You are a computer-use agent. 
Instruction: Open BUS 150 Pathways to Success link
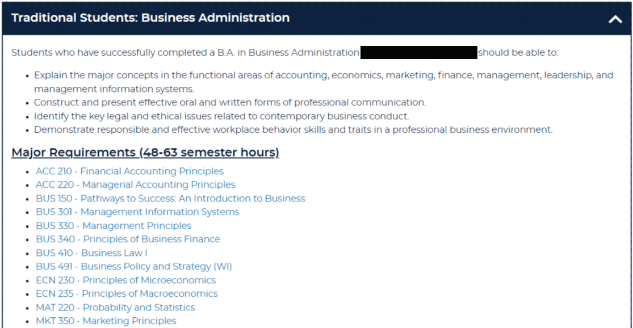pyautogui.click(x=170, y=199)
